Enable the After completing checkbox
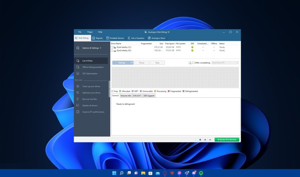Viewport: 300px width, 177px height. tap(194, 63)
